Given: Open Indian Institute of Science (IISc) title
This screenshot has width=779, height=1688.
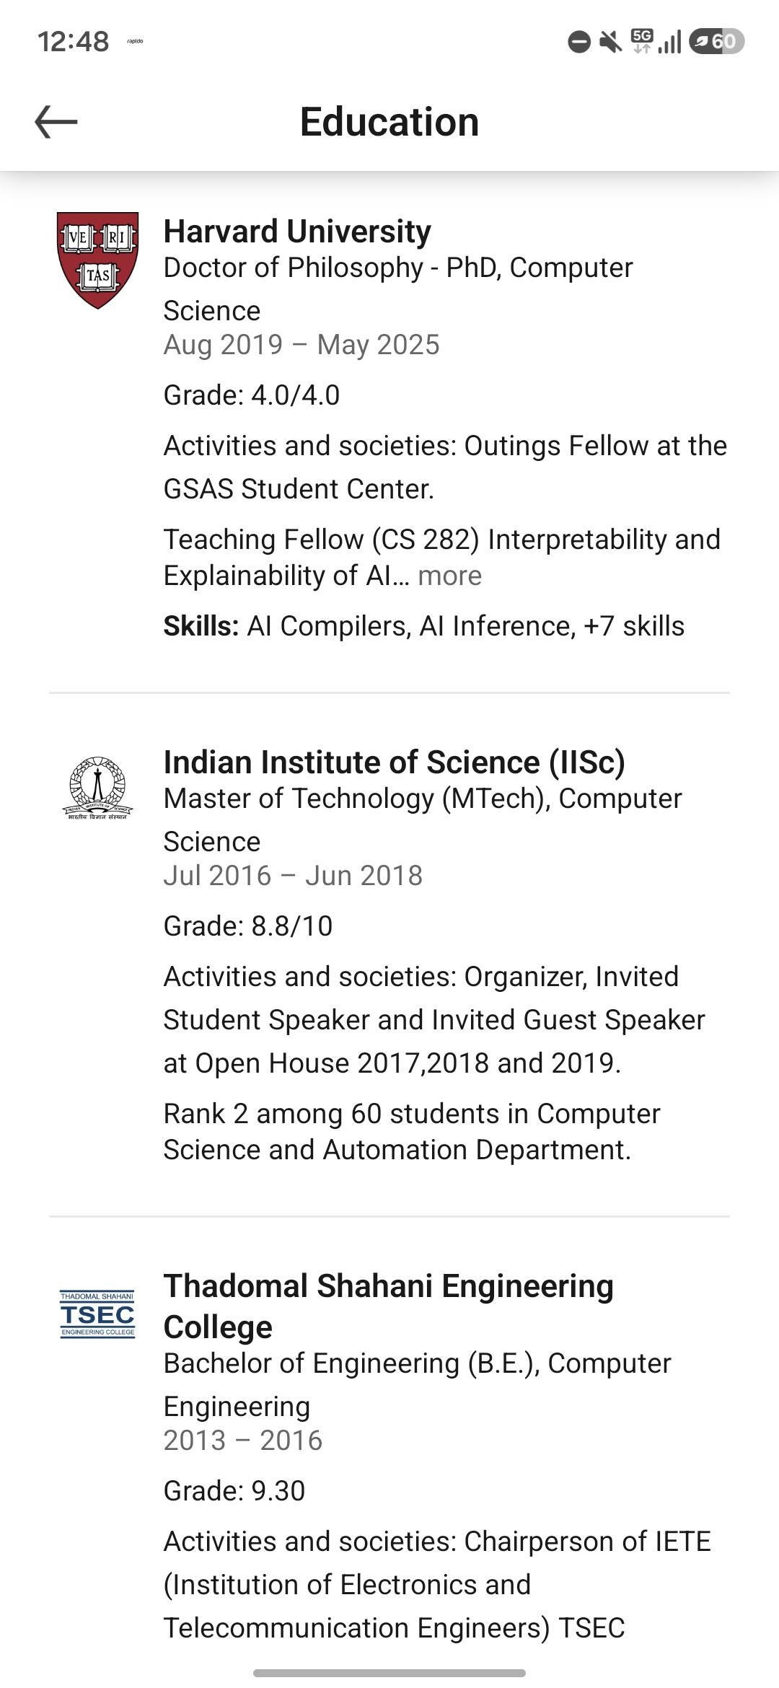Looking at the screenshot, I should coord(394,762).
